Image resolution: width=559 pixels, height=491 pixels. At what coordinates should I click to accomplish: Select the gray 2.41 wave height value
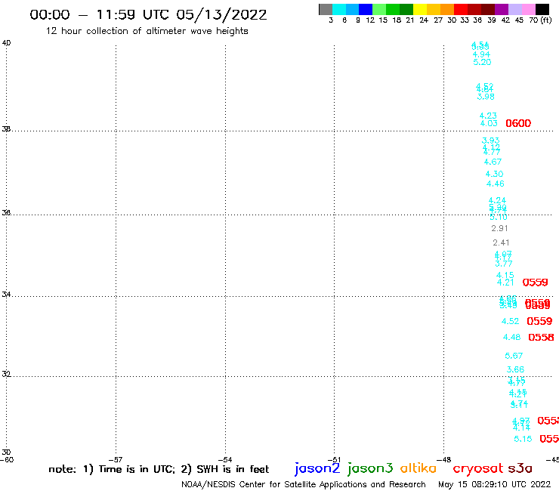(x=501, y=242)
